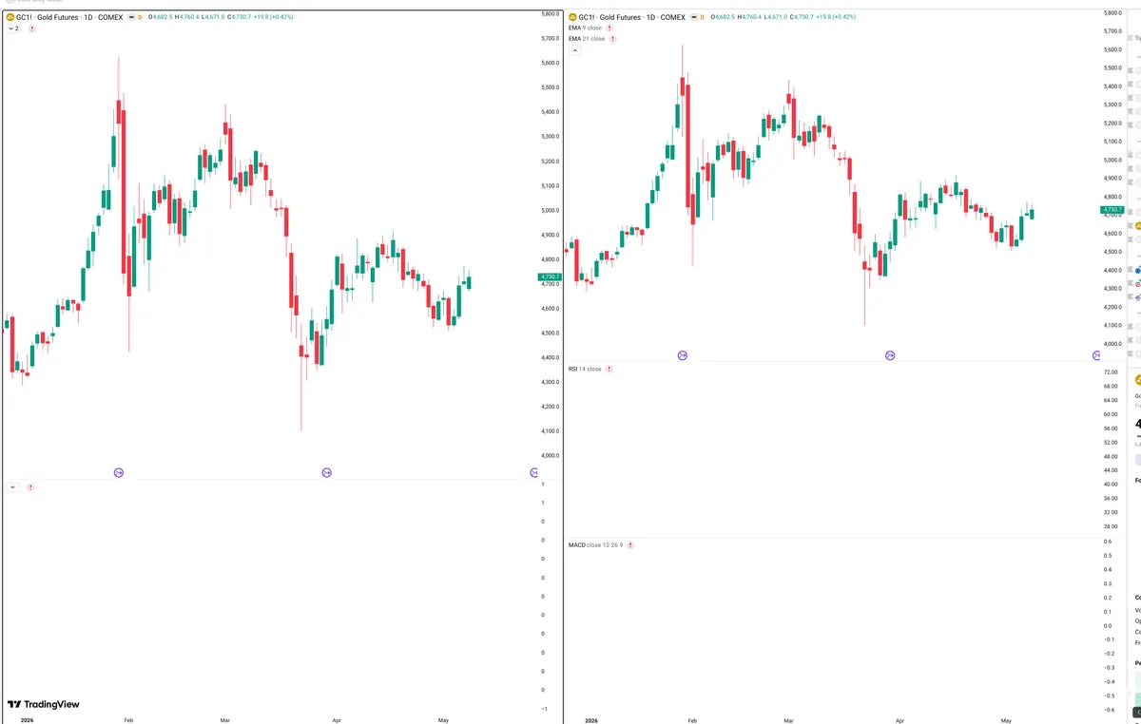
Task: Click the 0.6 level on MACD scale
Action: pos(1109,542)
